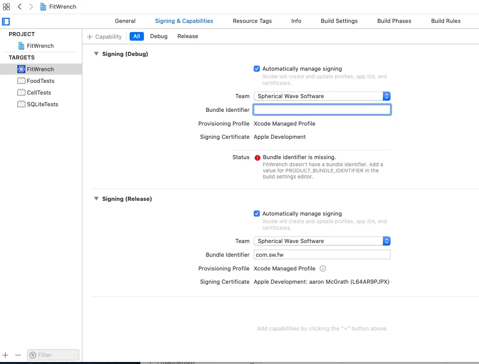Select the Signing & Capabilities tab
479x364 pixels.
coord(184,21)
